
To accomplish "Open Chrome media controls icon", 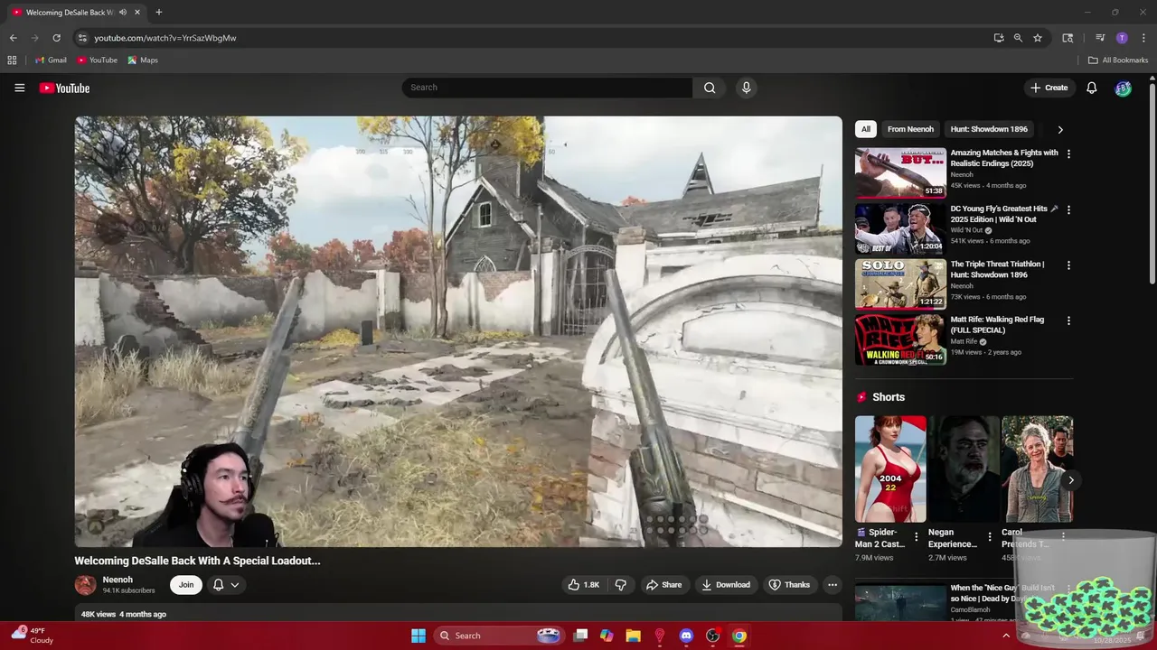I will [1100, 38].
